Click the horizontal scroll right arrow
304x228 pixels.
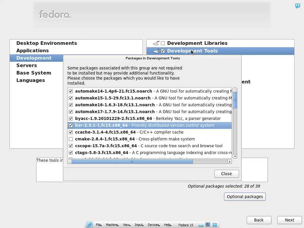229,162
